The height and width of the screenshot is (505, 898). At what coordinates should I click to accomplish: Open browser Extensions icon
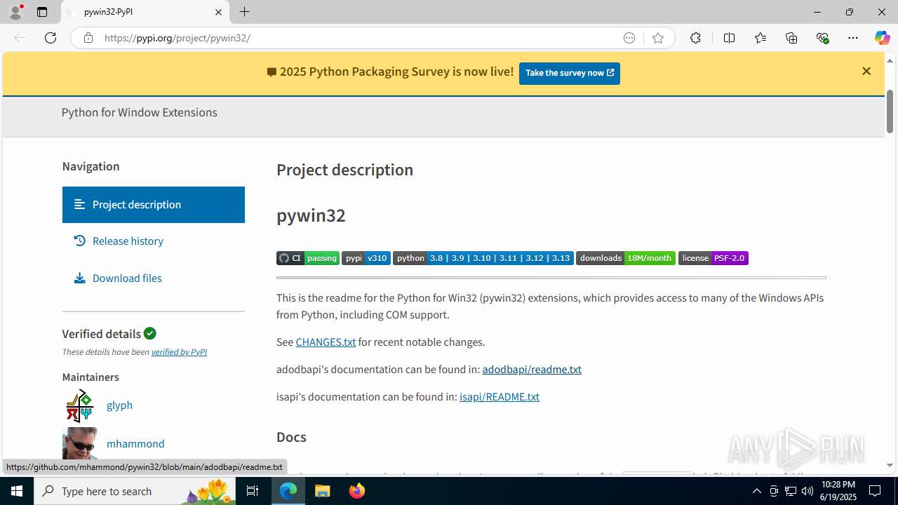[x=695, y=38]
